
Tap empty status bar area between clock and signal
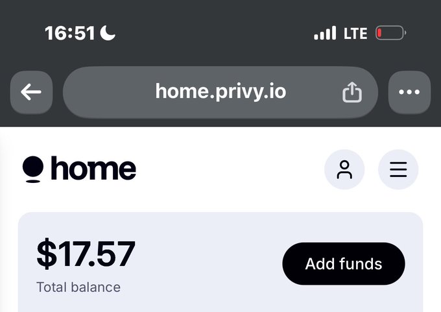click(x=214, y=33)
